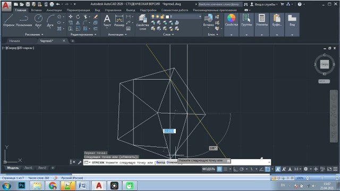Click the Print icon in quick access toolbar
This screenshot has width=340, height=191.
pos(52,4)
